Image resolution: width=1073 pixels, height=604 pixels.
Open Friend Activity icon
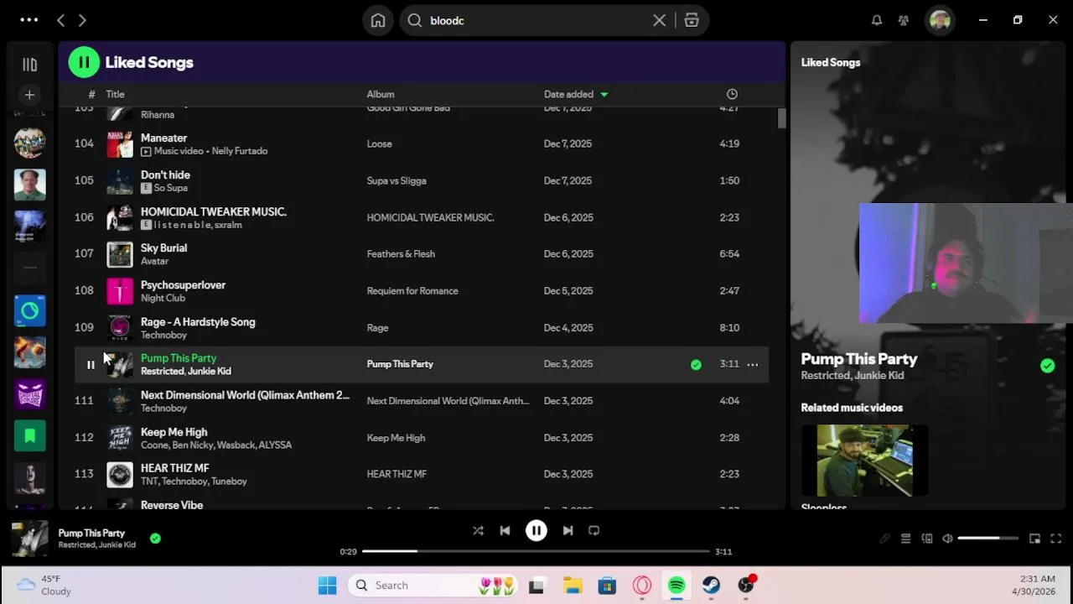click(x=903, y=20)
